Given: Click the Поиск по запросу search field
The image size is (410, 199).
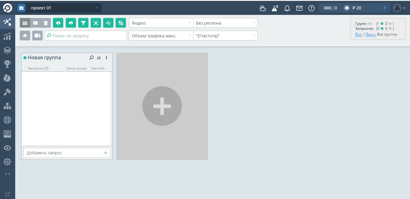Looking at the screenshot, I should pos(86,36).
